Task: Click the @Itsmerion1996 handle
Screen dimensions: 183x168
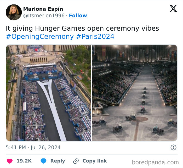Action: (44, 15)
